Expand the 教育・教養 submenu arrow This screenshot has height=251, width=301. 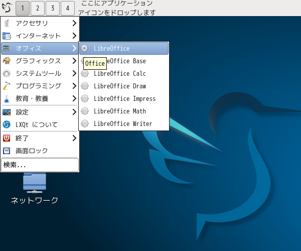(x=74, y=98)
